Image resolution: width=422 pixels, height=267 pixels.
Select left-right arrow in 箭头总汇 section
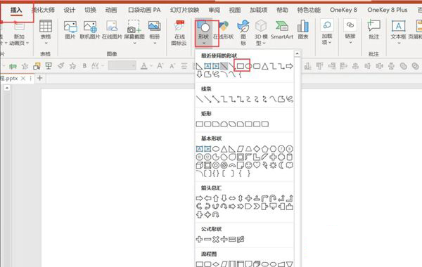232,198
